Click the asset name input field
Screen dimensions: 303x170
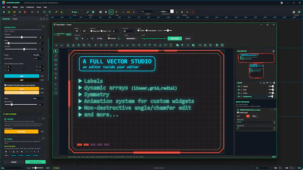[x=154, y=39]
